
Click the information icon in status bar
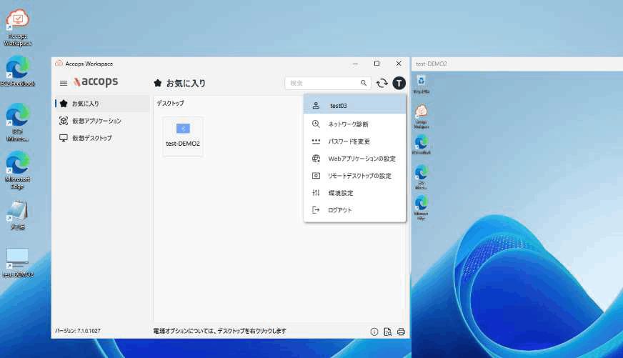click(374, 332)
